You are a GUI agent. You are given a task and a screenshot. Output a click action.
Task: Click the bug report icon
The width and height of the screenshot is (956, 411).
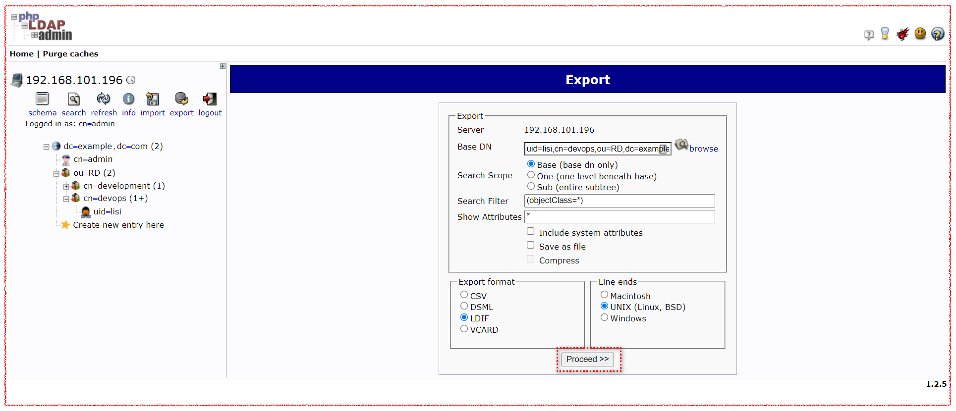pyautogui.click(x=902, y=34)
